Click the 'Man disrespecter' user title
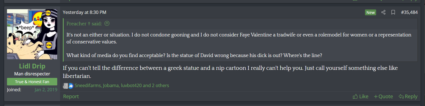 point(32,74)
